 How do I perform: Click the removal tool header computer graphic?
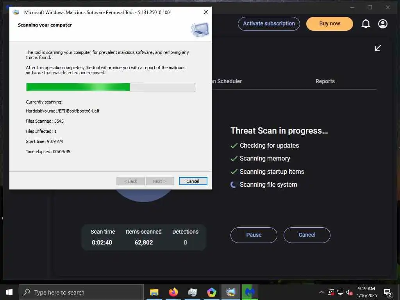200,30
